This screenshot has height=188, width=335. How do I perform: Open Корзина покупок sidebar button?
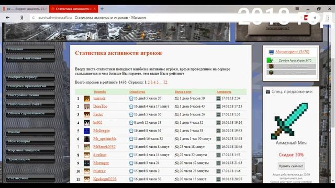(30, 150)
